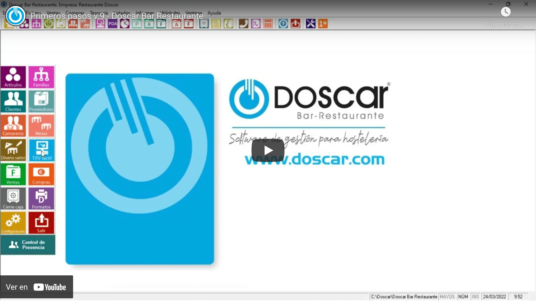Open the Artículos tile
536x301 pixels.
[13, 77]
